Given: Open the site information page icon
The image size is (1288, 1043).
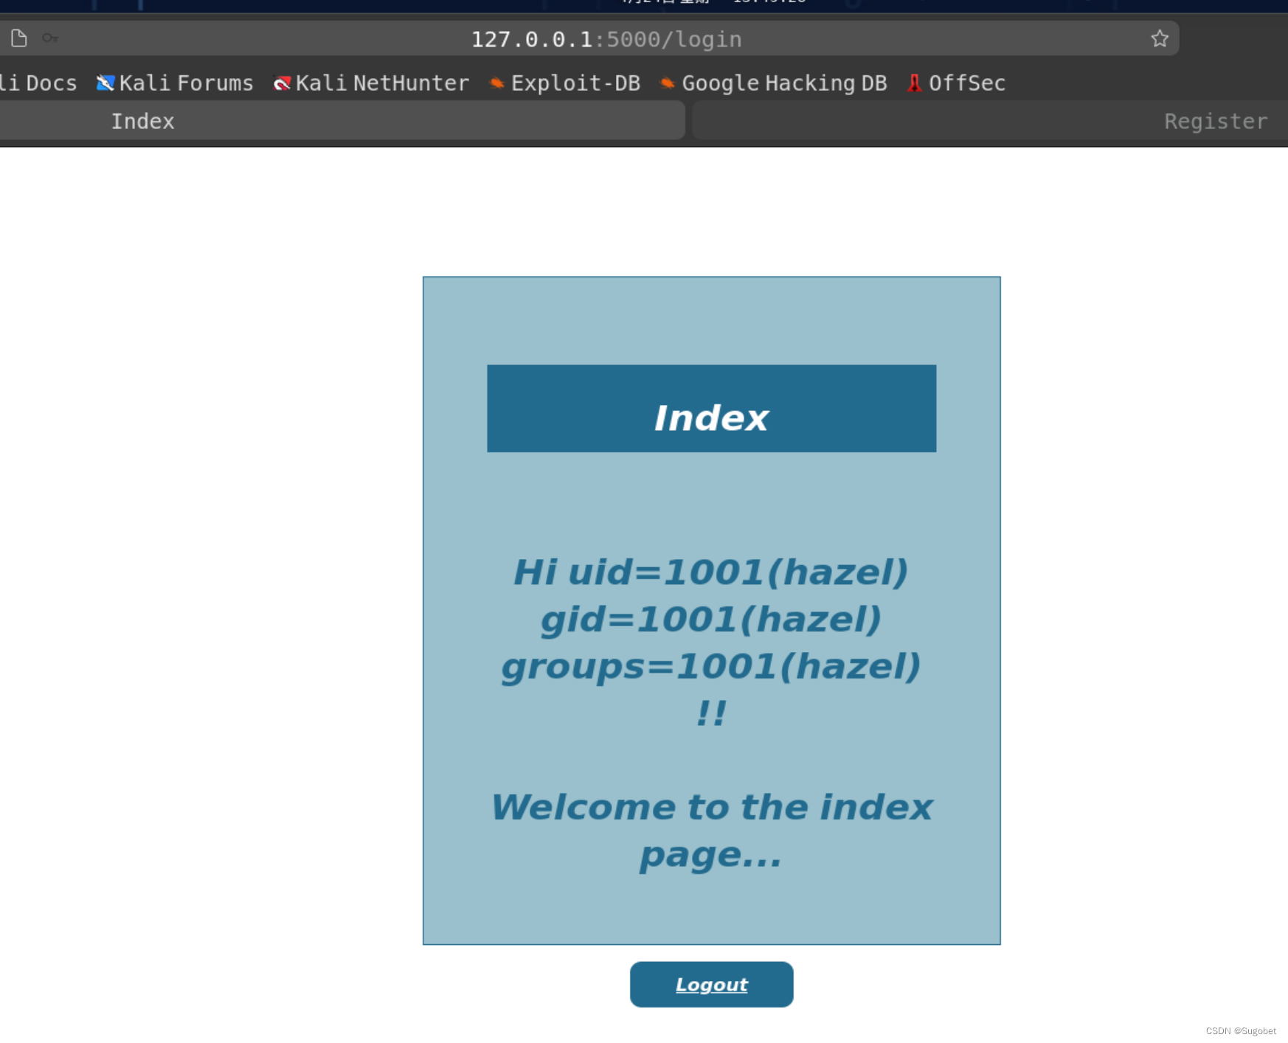Looking at the screenshot, I should point(19,38).
